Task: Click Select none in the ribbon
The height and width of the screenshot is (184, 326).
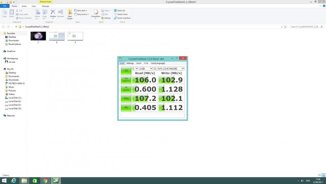Action: [x=121, y=14]
